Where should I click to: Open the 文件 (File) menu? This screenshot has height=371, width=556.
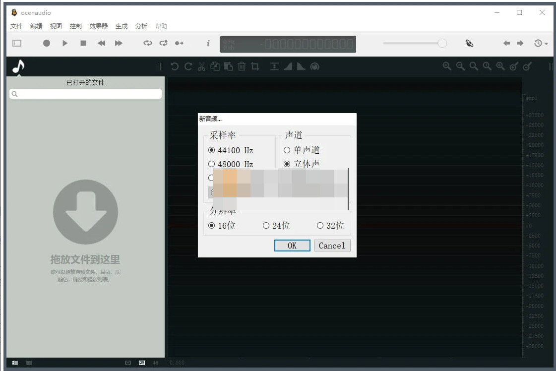click(16, 26)
